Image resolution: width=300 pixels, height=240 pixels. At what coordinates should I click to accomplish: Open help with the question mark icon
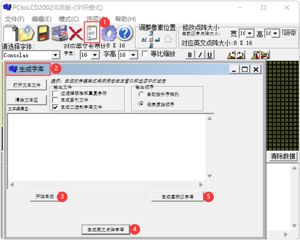click(x=125, y=33)
